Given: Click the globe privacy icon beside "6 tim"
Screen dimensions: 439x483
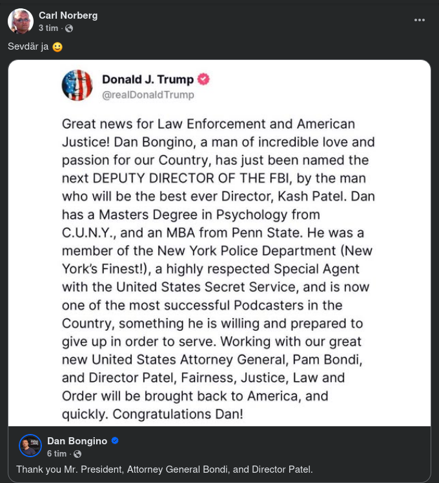Looking at the screenshot, I should click(77, 454).
